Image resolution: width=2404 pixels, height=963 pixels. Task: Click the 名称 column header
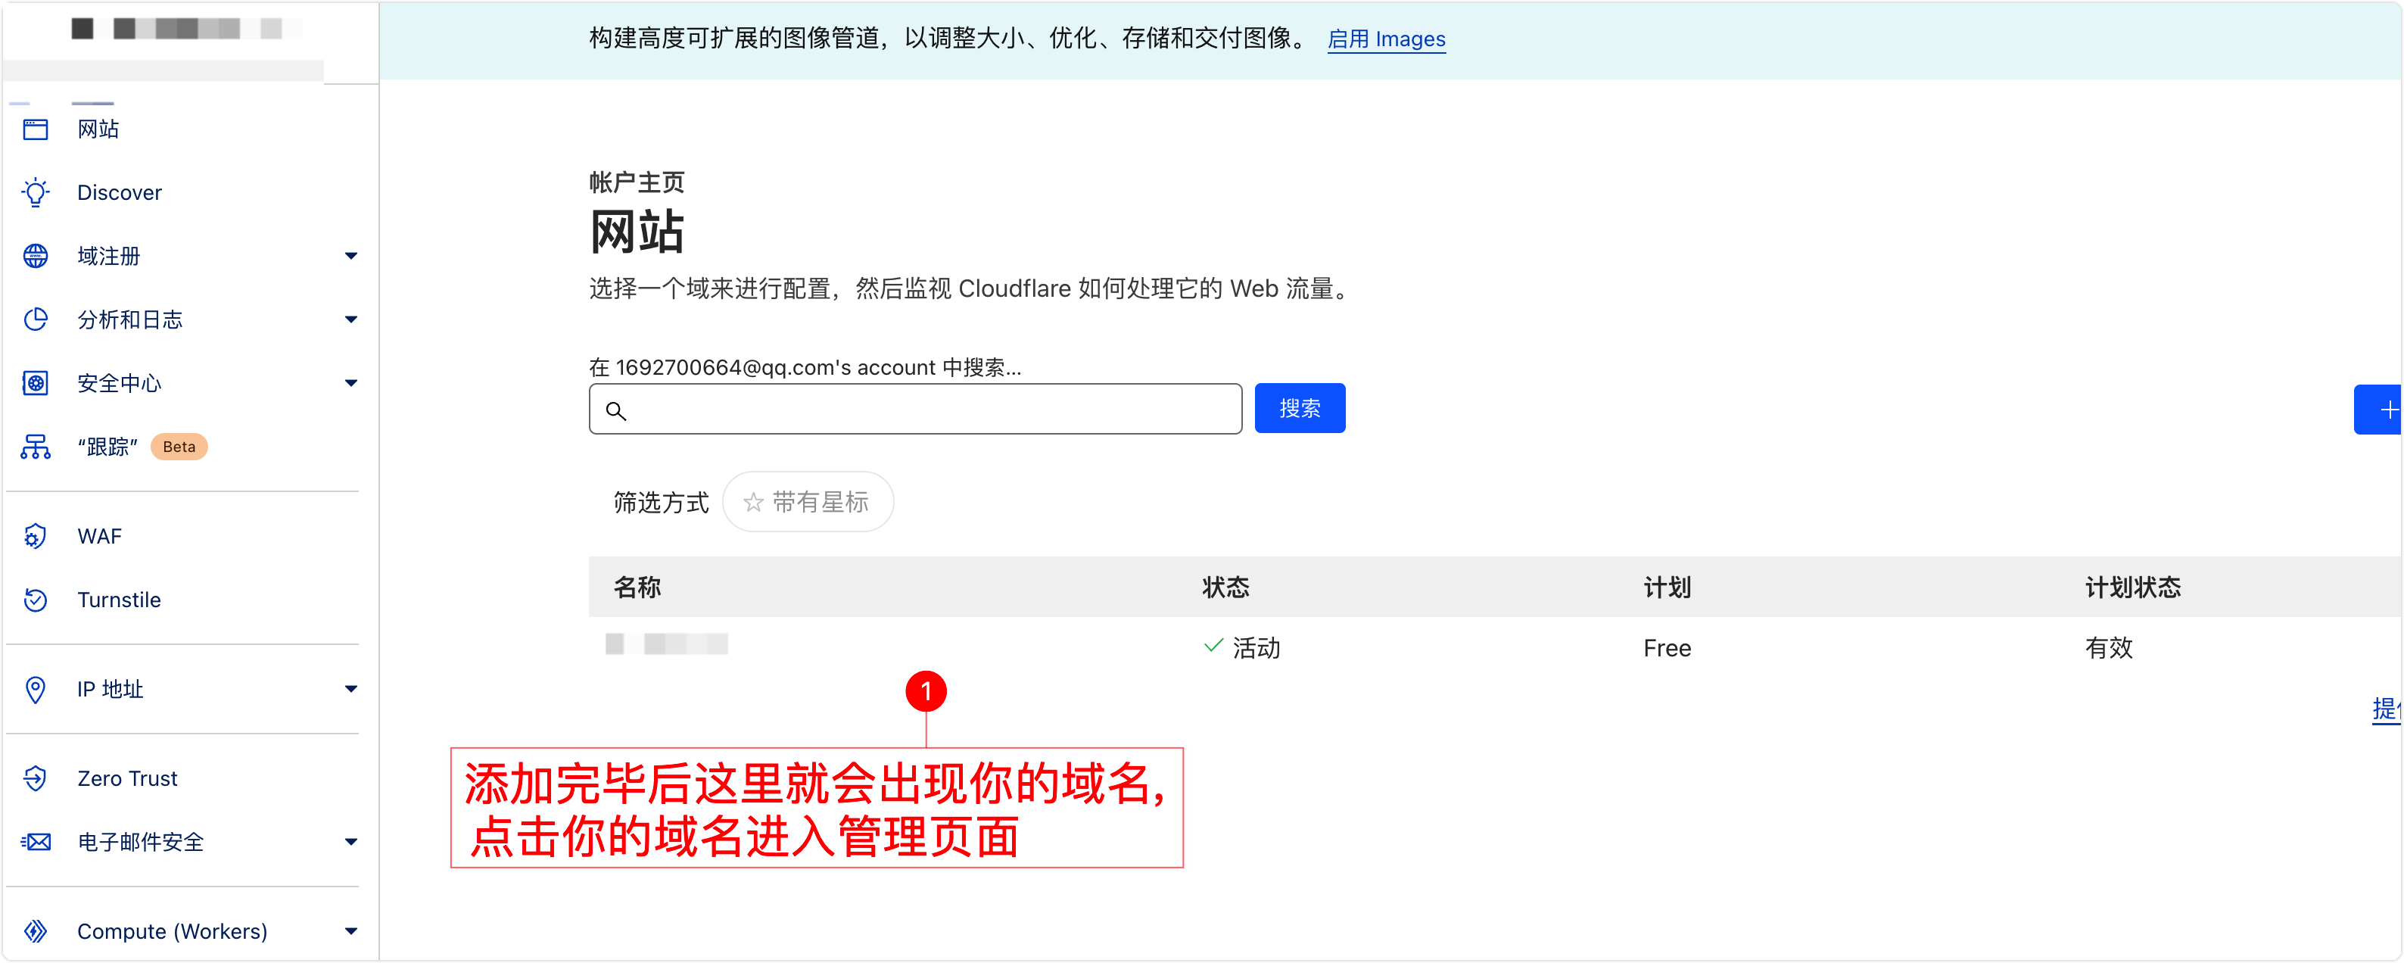637,587
